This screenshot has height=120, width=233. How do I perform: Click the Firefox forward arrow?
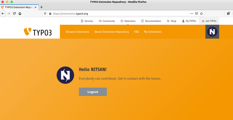(9, 14)
